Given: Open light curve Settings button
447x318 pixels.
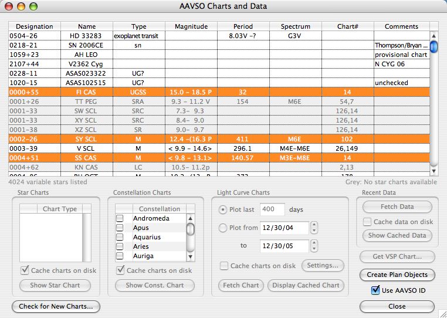Looking at the screenshot, I should pos(323,265).
